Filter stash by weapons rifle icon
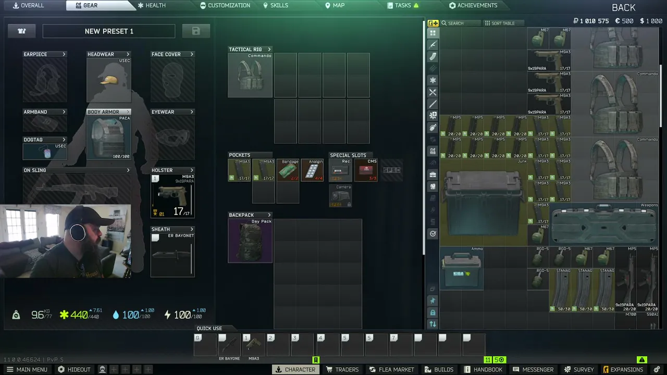Image resolution: width=667 pixels, height=375 pixels. point(433,45)
